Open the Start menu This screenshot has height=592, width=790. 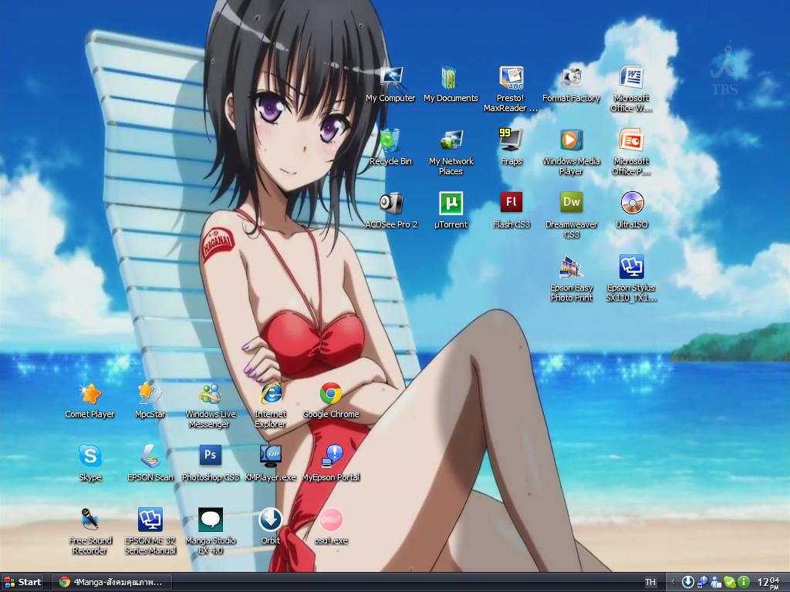22,583
